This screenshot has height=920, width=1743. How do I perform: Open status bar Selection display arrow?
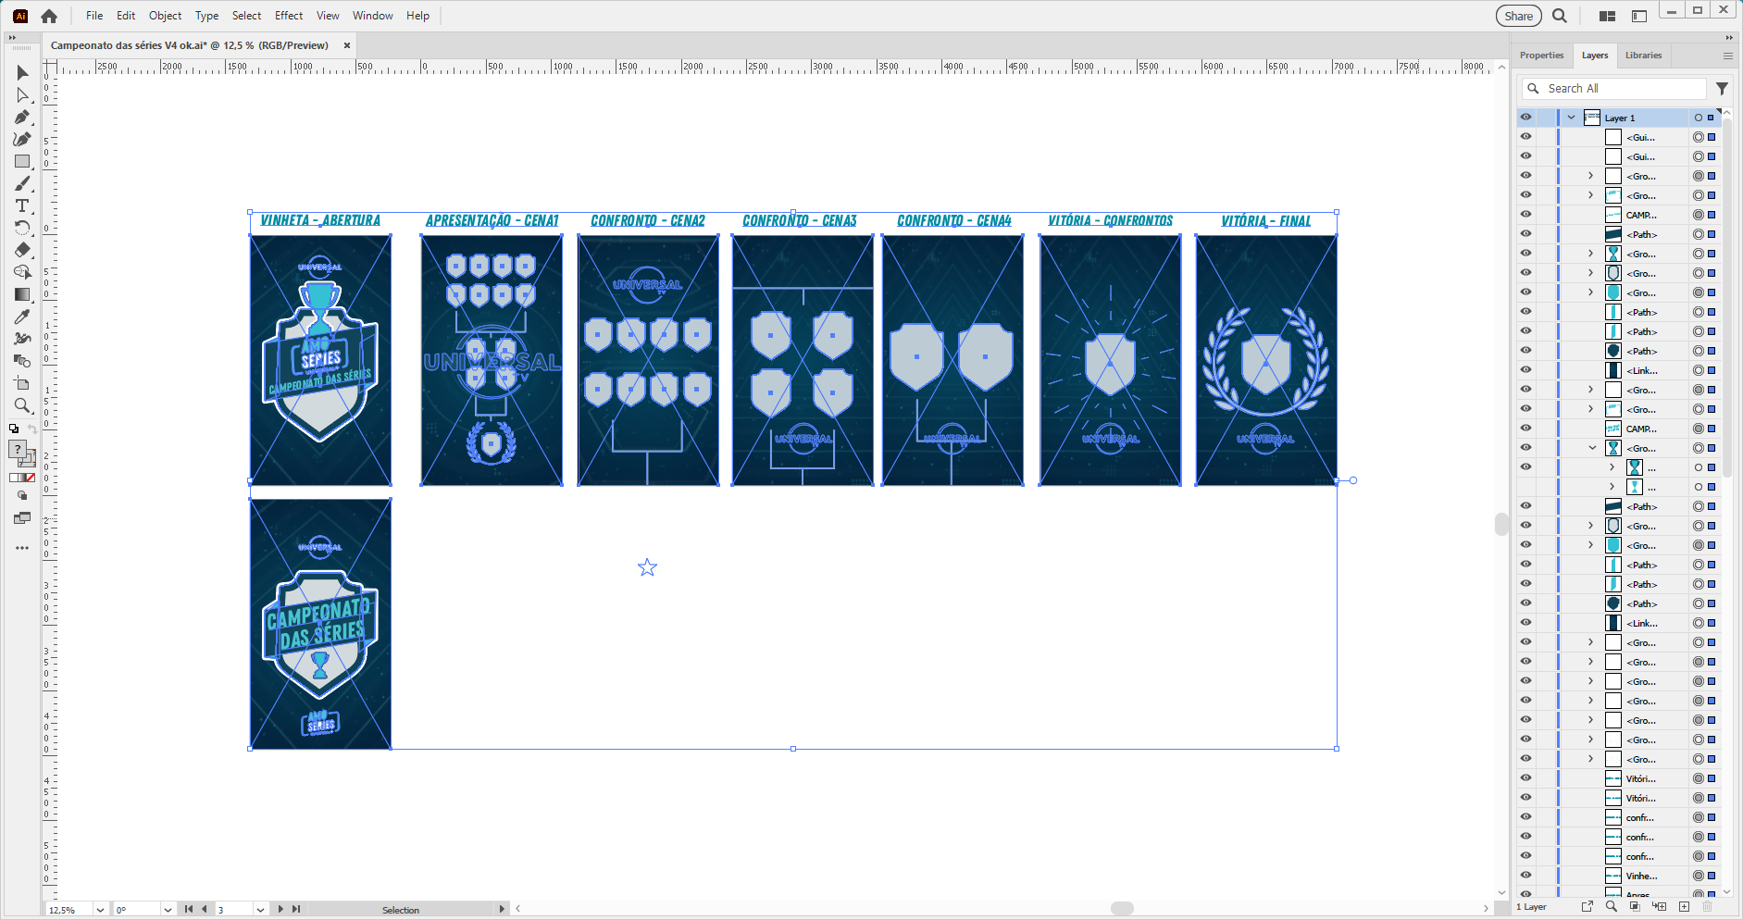click(x=502, y=910)
